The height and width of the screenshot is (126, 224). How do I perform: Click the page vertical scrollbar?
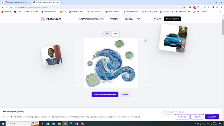(x=223, y=27)
